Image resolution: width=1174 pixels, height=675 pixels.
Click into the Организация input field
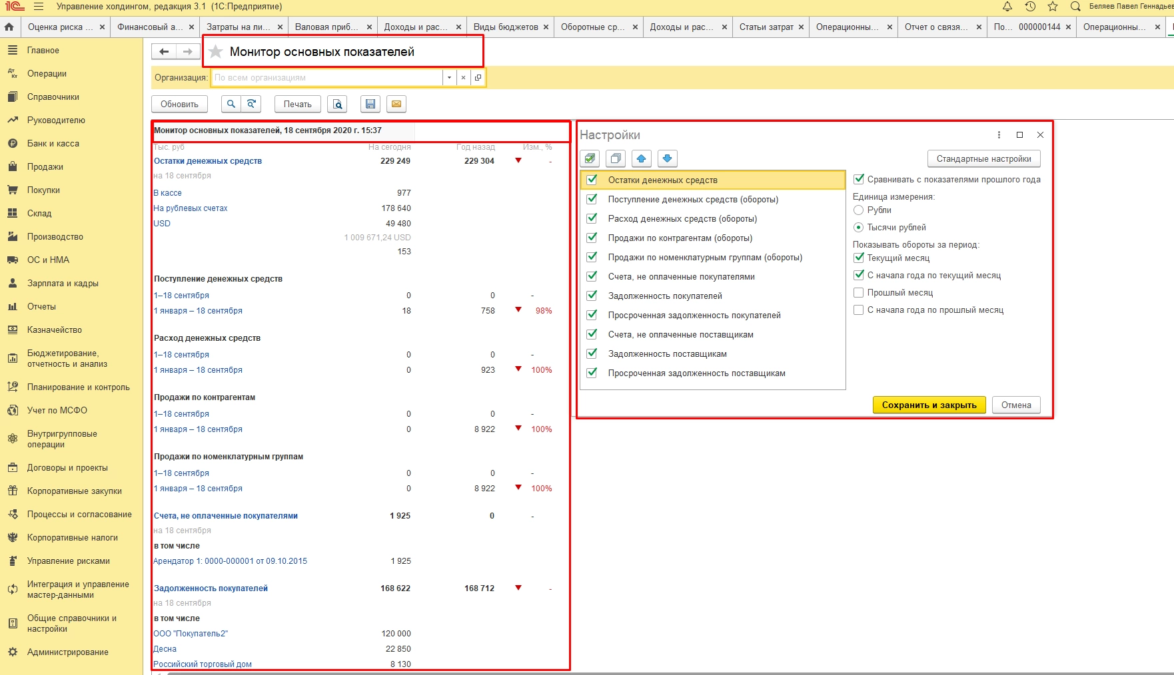[326, 78]
